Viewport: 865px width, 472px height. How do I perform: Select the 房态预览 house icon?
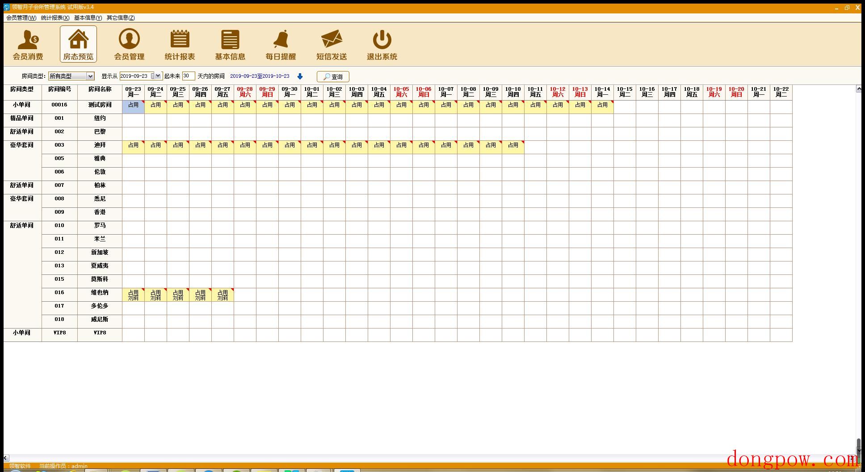tap(78, 44)
